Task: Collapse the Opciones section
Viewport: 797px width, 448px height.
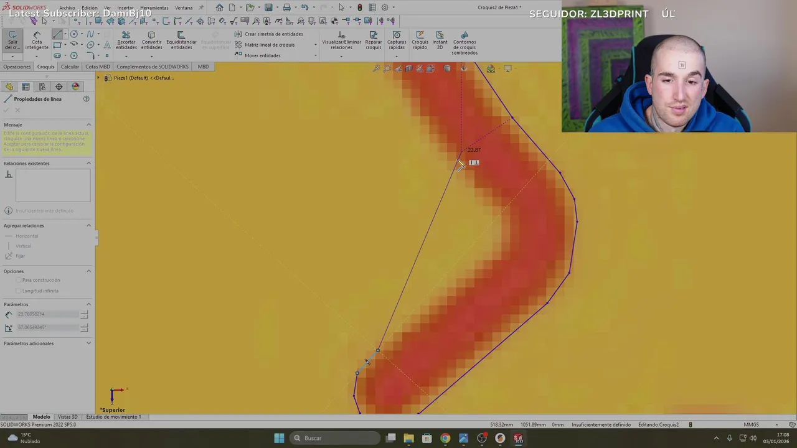Action: pos(88,271)
